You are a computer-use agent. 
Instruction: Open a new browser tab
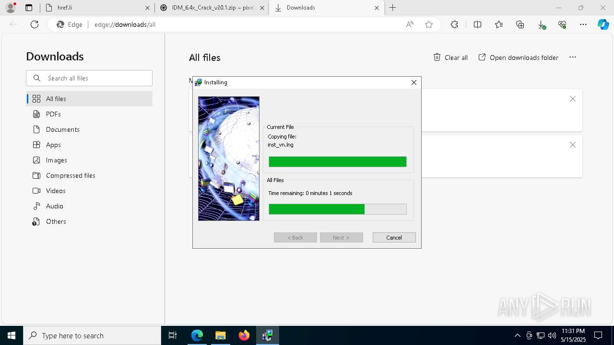pos(393,8)
